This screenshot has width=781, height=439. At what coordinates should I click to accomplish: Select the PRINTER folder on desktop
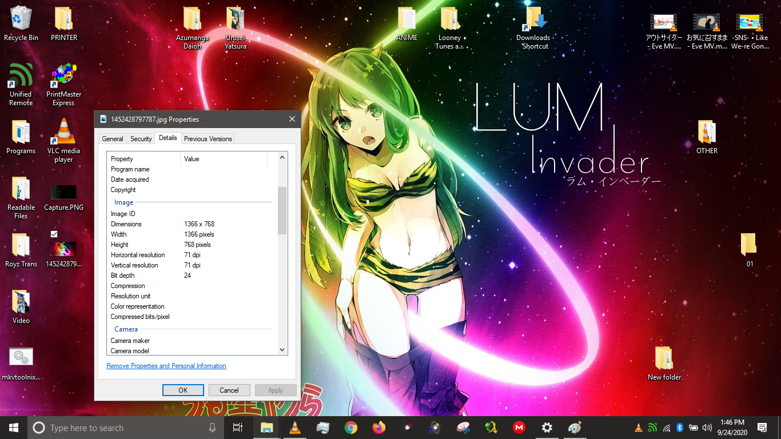tap(63, 23)
